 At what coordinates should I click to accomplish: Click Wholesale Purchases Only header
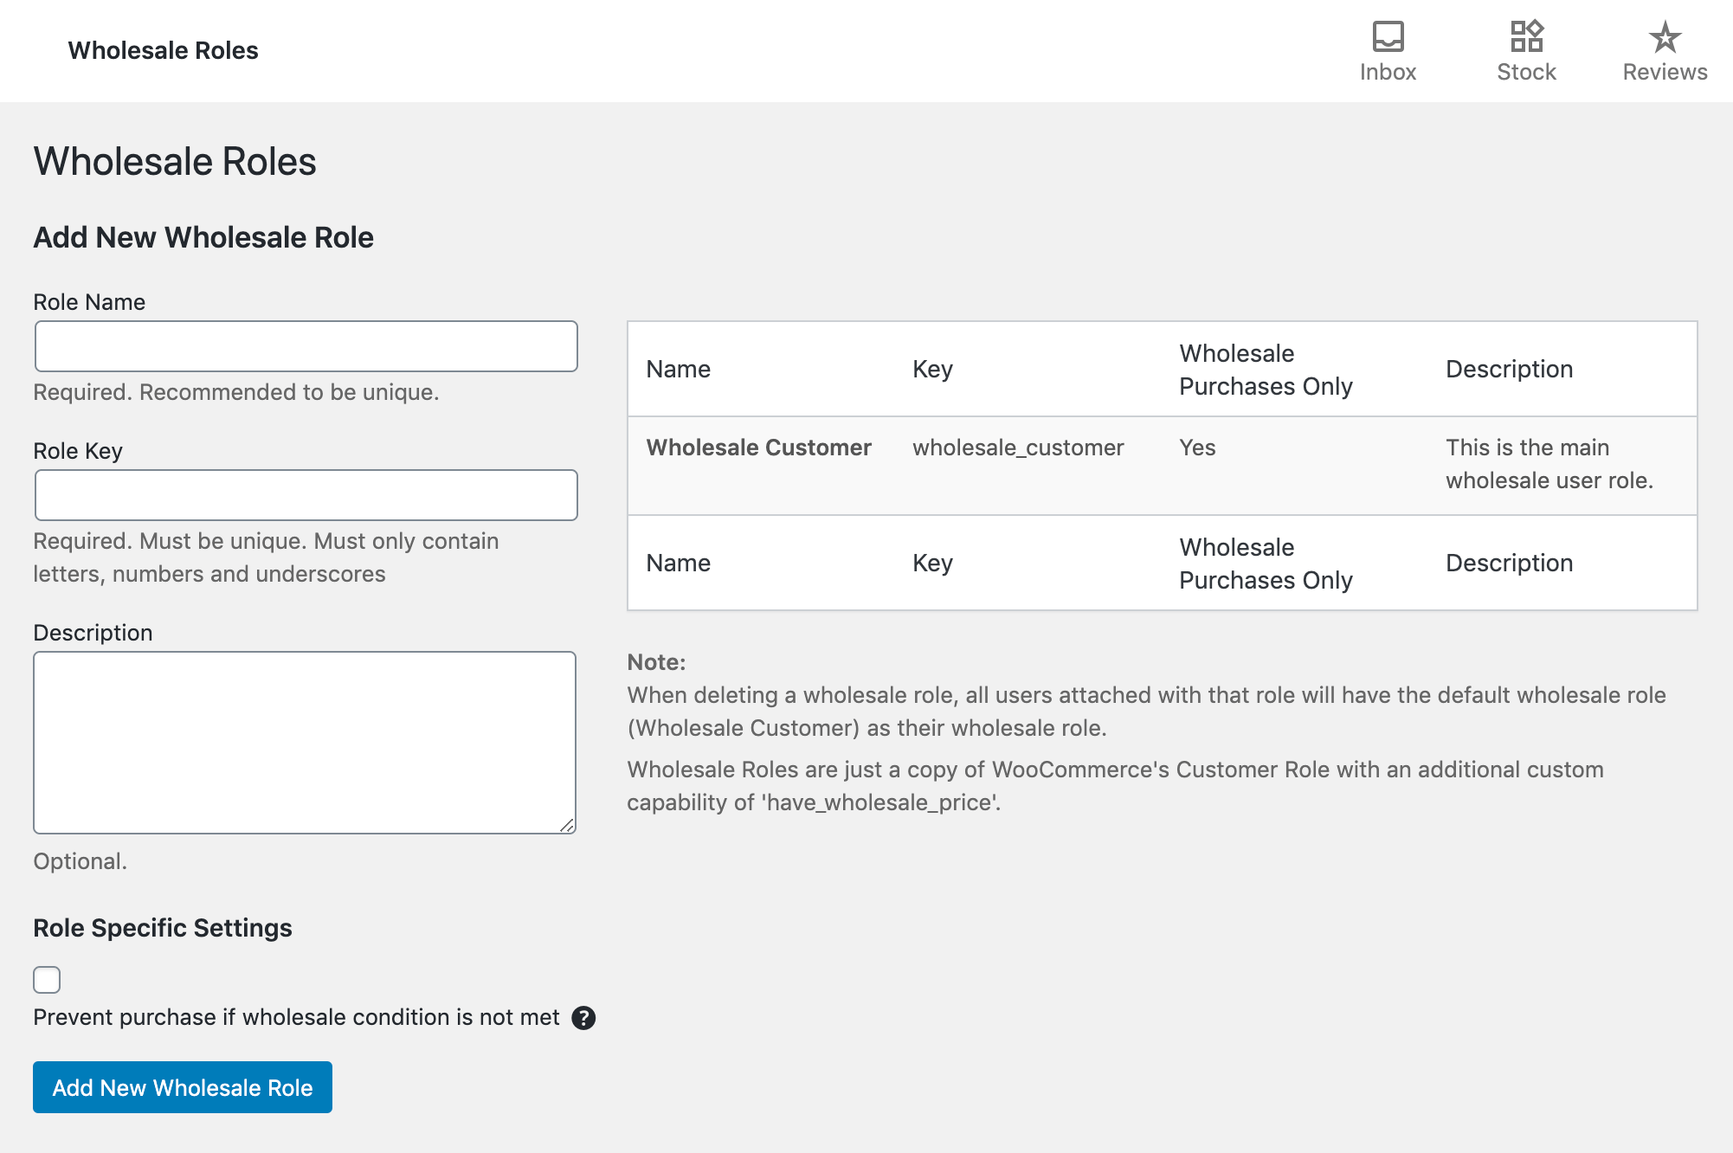pos(1265,370)
